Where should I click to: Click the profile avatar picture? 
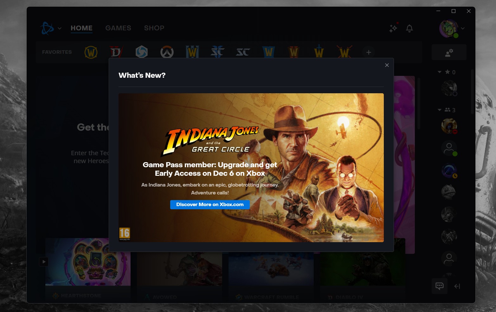448,28
